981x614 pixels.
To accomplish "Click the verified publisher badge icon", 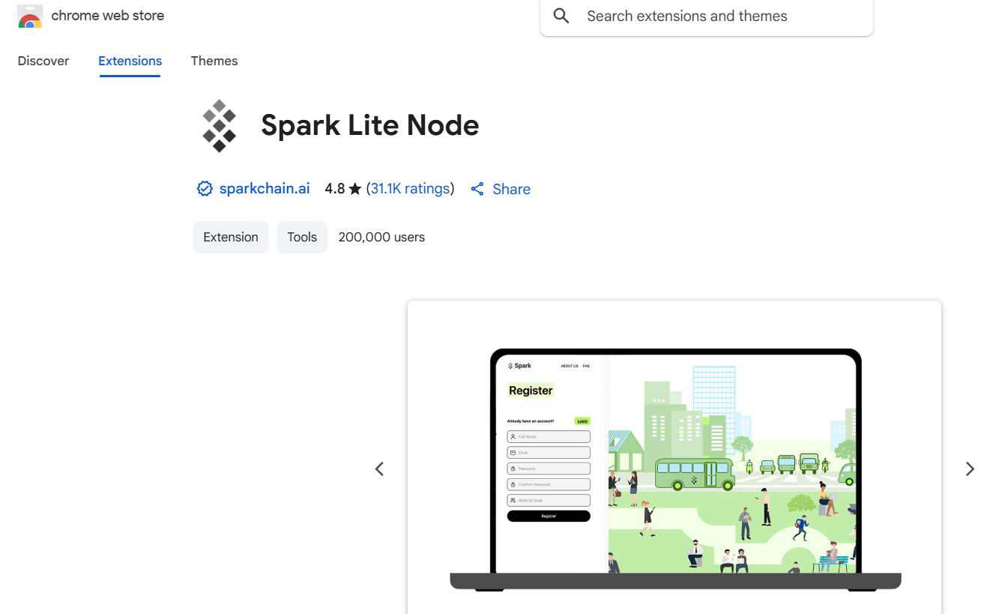I will click(x=205, y=189).
